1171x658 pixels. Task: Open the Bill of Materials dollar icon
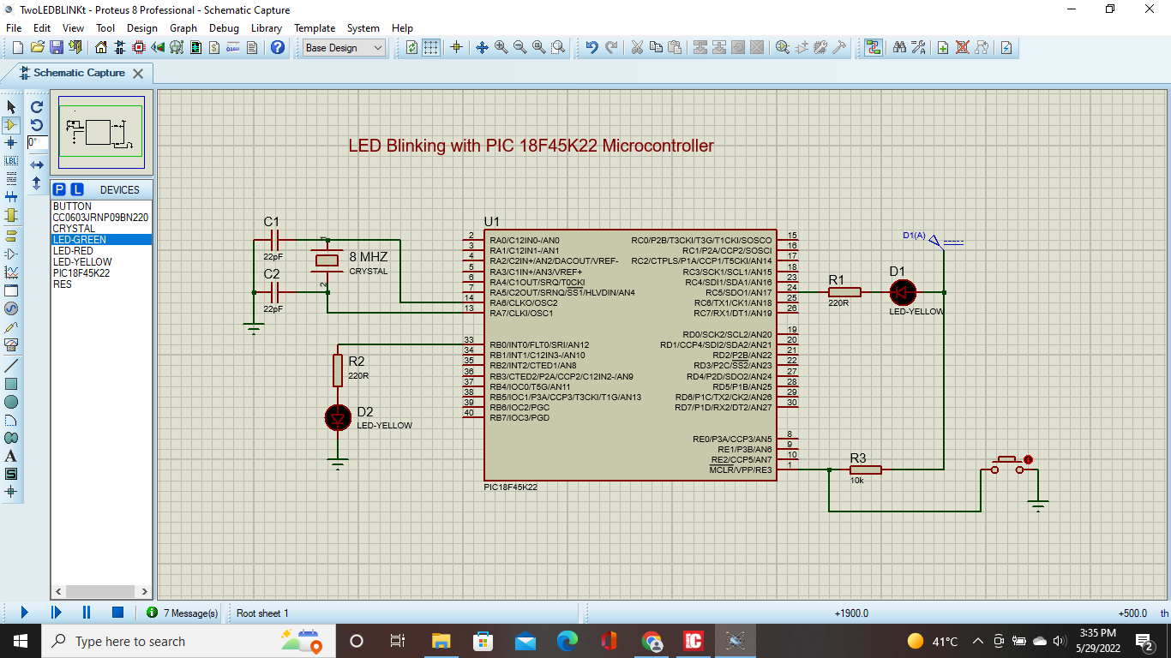point(213,48)
